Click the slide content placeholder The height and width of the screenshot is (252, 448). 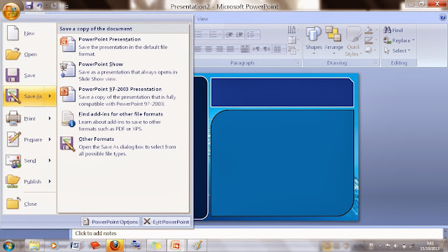tap(282, 163)
